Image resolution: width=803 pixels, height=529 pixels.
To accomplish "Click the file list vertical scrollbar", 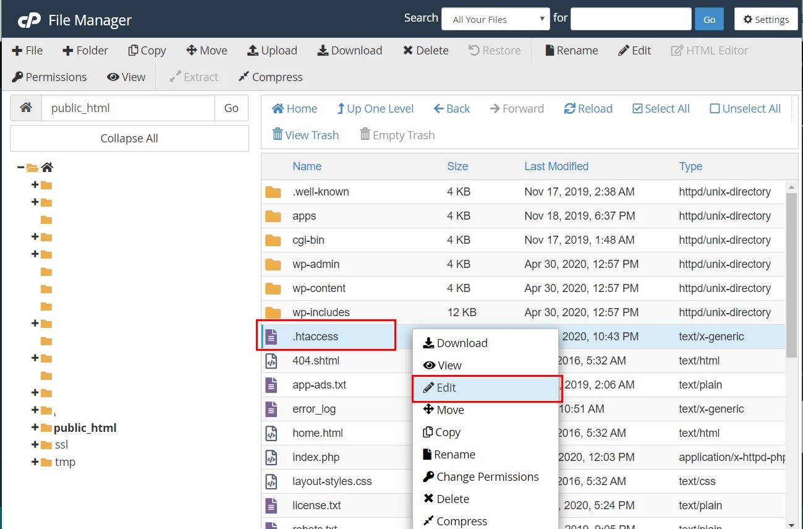I will 792,275.
